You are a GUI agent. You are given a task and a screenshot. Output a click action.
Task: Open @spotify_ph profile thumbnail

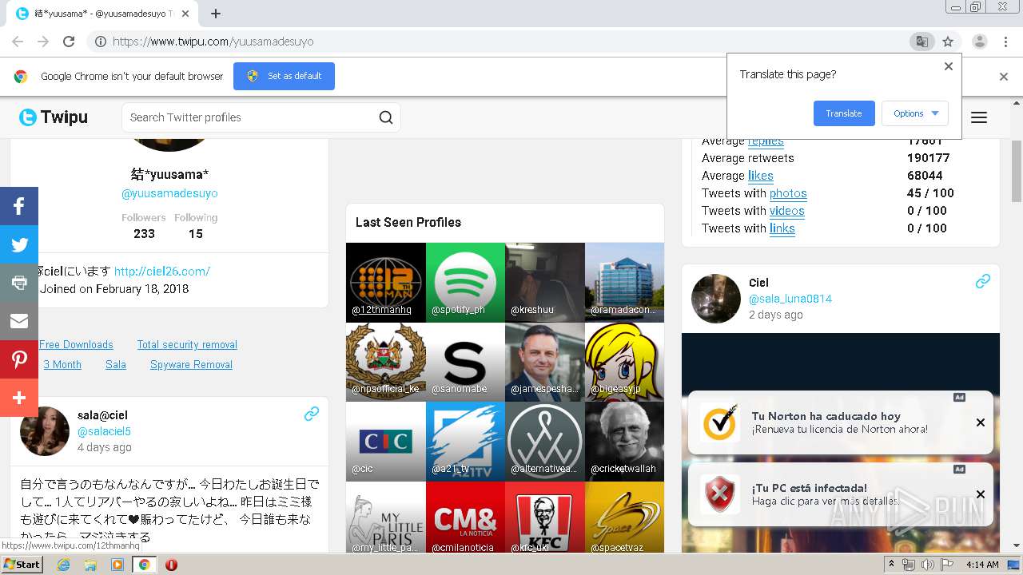[465, 283]
